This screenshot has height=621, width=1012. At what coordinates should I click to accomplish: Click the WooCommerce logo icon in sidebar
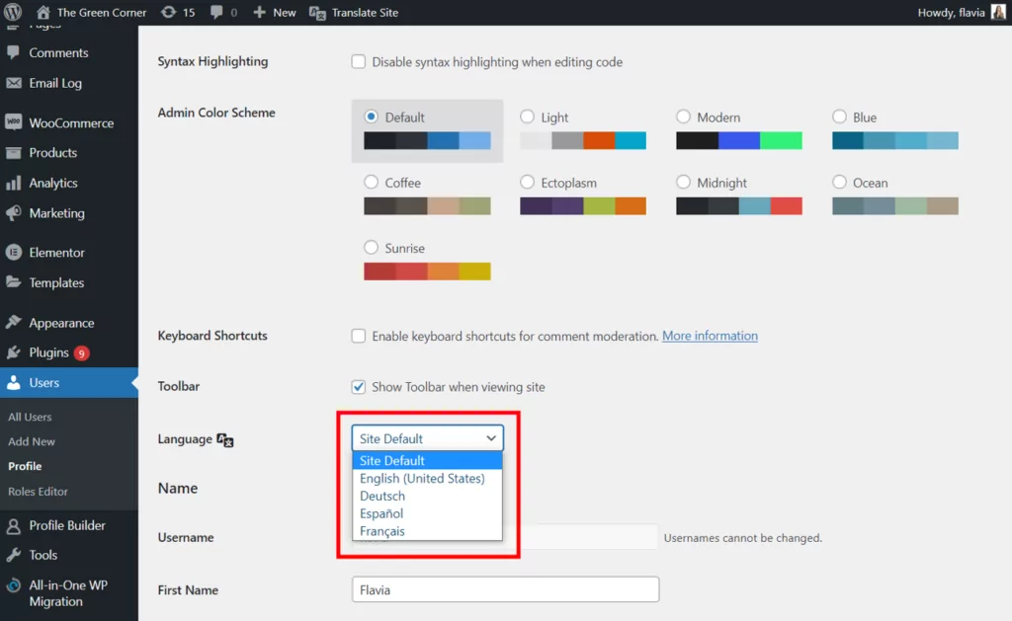pyautogui.click(x=14, y=122)
